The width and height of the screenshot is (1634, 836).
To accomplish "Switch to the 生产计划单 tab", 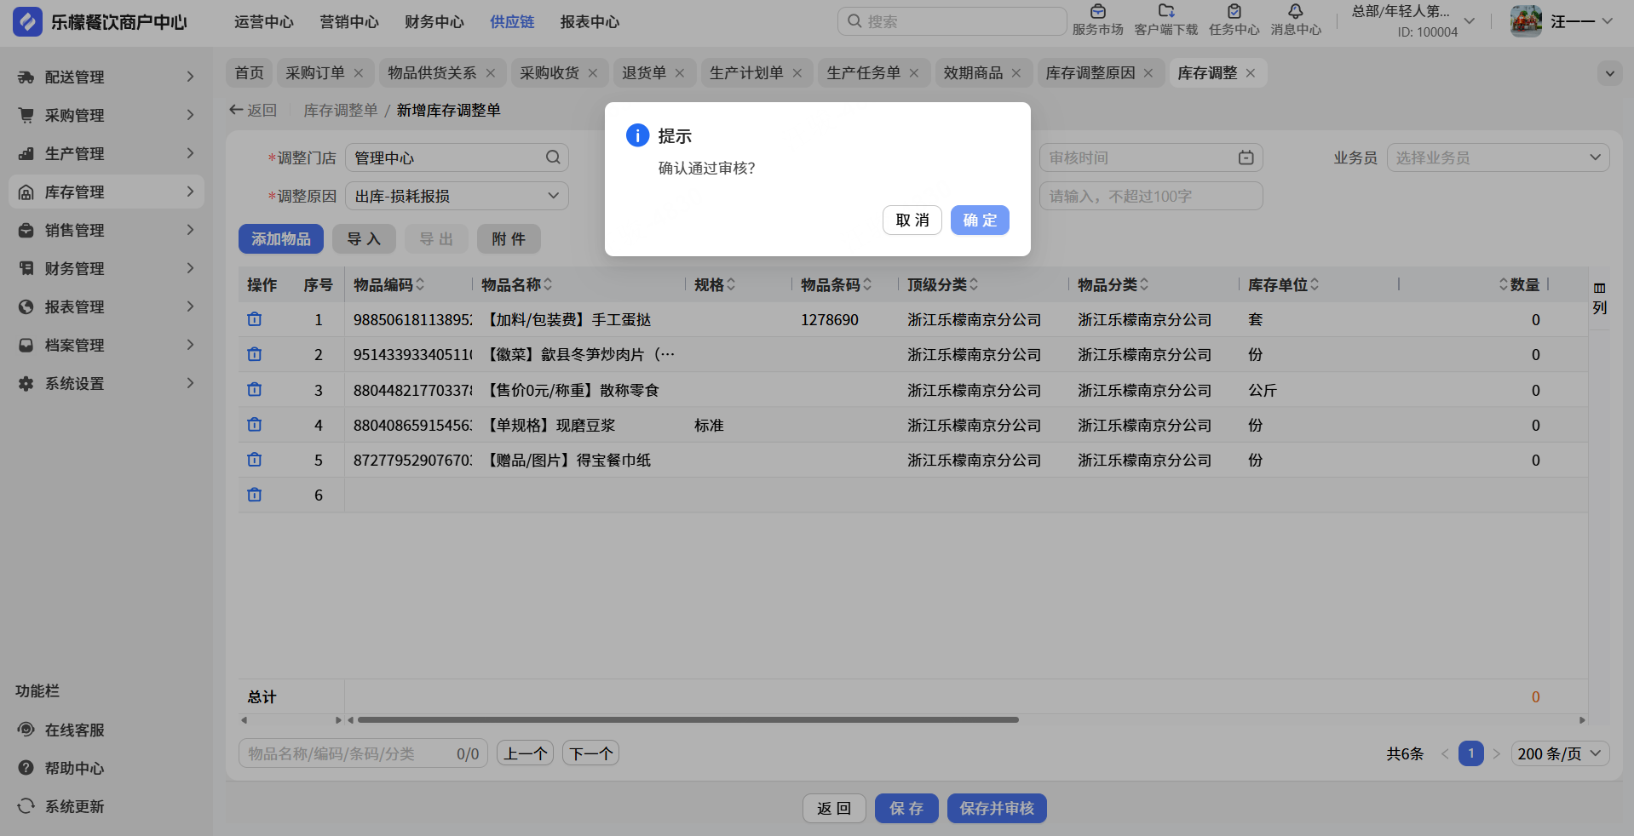I will tap(745, 73).
